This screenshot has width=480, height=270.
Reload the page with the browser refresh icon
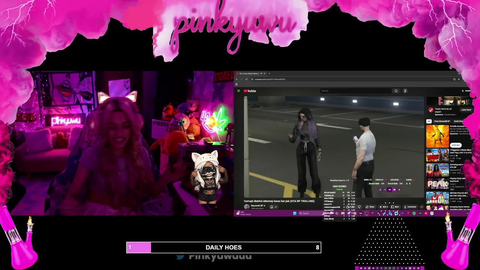point(246,79)
